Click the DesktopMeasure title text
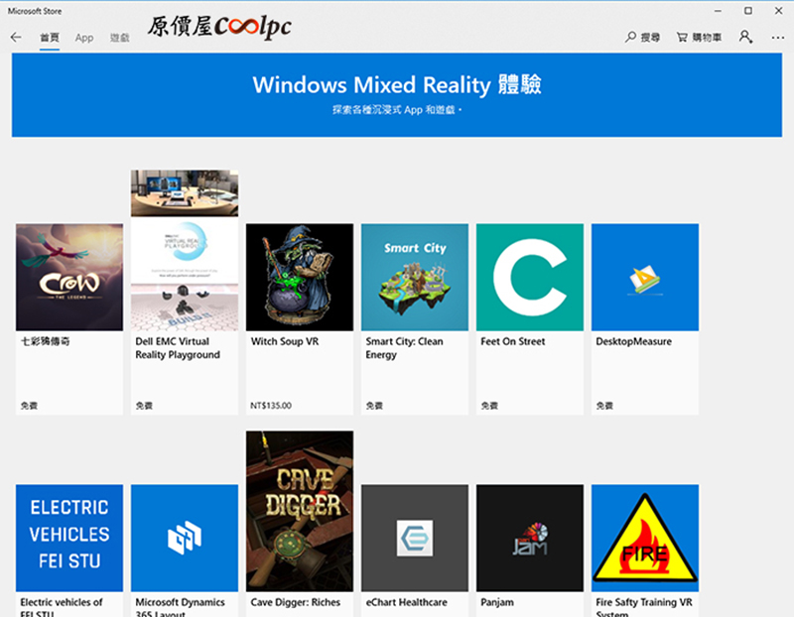Screen dimensions: 794x617 (x=633, y=341)
